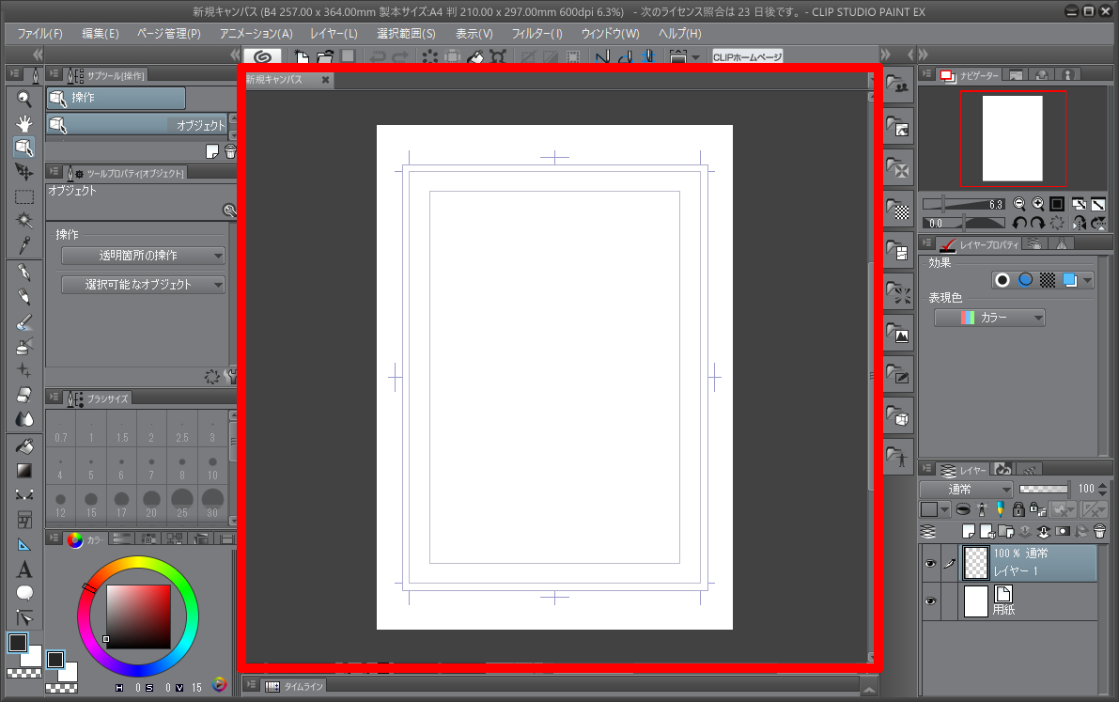Select the Gradient tool
The width and height of the screenshot is (1119, 702).
(24, 471)
